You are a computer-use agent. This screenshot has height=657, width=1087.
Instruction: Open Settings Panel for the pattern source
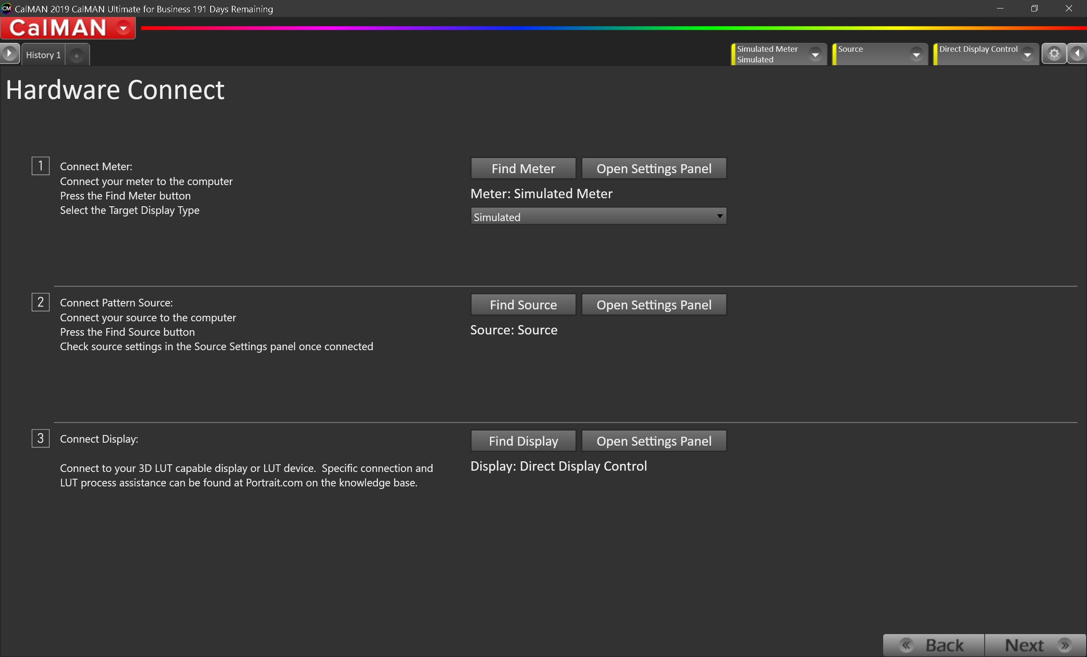[x=654, y=305]
